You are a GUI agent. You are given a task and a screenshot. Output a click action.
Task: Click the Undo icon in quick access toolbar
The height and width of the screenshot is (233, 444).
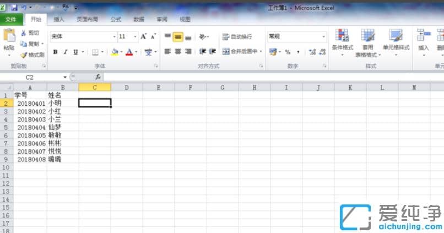[x=24, y=8]
